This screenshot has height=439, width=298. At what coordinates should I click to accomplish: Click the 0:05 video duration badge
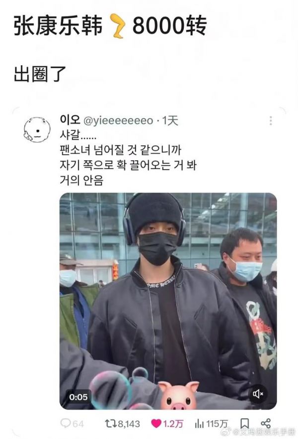pyautogui.click(x=78, y=397)
